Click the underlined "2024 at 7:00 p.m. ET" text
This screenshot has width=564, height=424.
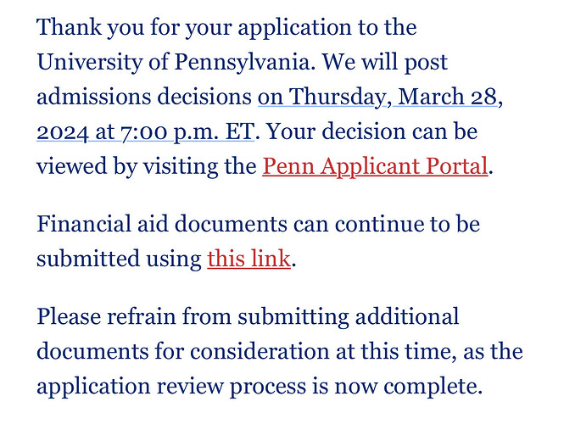point(145,132)
